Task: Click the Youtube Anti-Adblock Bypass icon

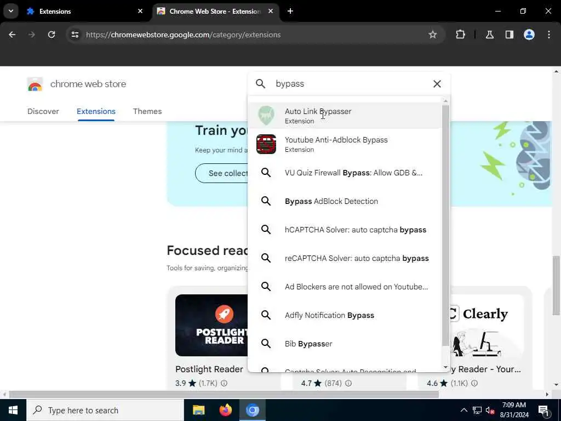Action: [266, 144]
